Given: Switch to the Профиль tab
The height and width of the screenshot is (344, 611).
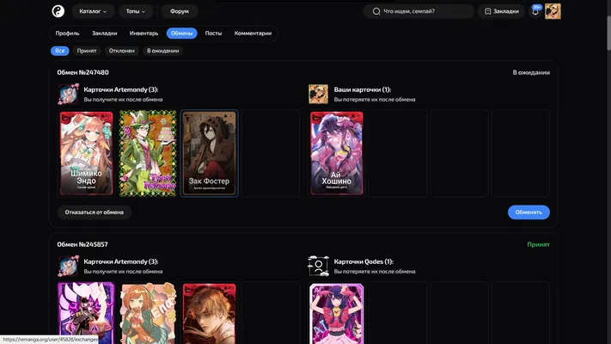Looking at the screenshot, I should [x=67, y=34].
